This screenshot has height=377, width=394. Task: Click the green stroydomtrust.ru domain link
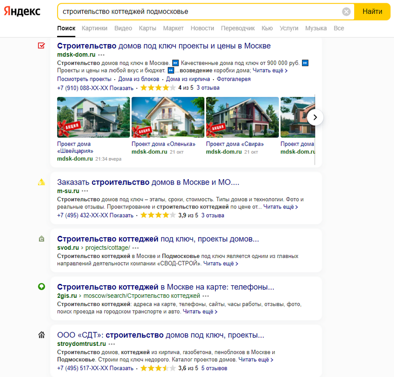pos(82,344)
